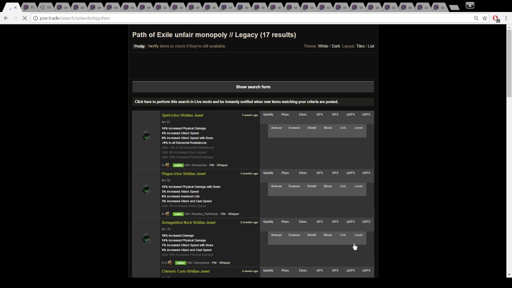The image size is (512, 288).
Task: Click the page vertical scrollbar thumb
Action: tap(509, 63)
